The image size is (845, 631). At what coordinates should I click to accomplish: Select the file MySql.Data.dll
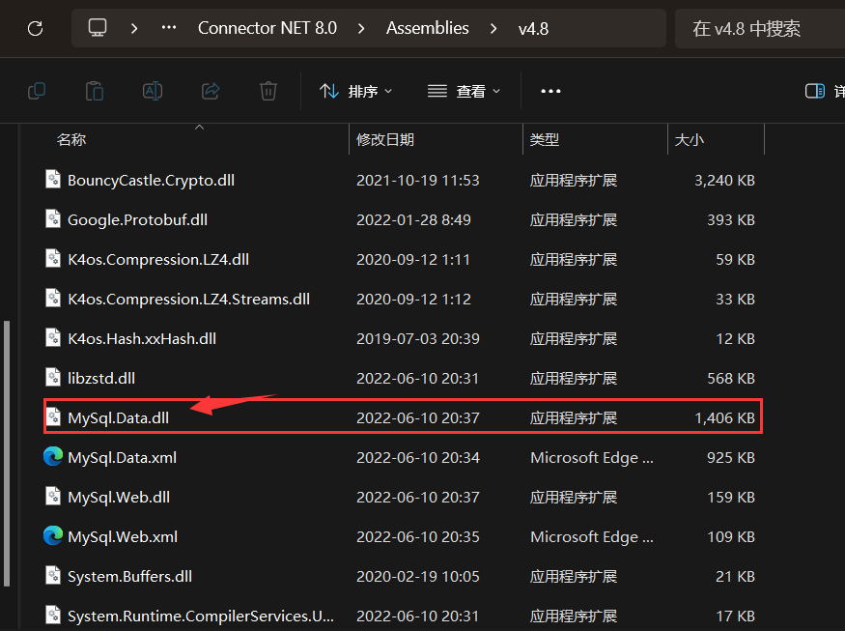[118, 418]
